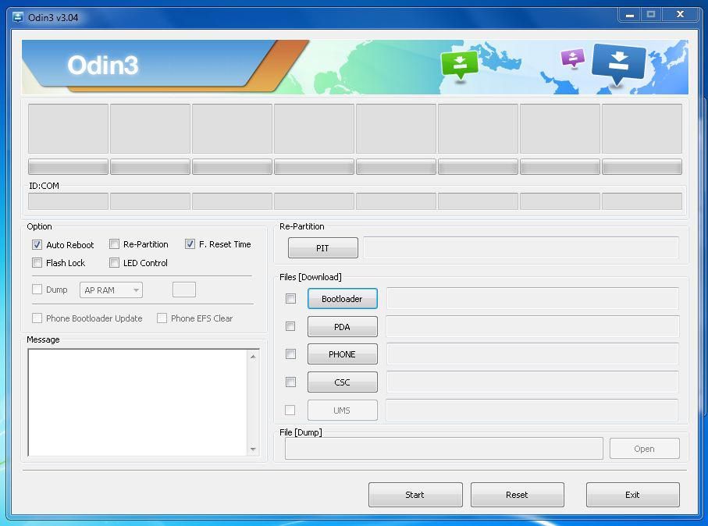
Task: Check the box beside the UMS button
Action: 290,410
